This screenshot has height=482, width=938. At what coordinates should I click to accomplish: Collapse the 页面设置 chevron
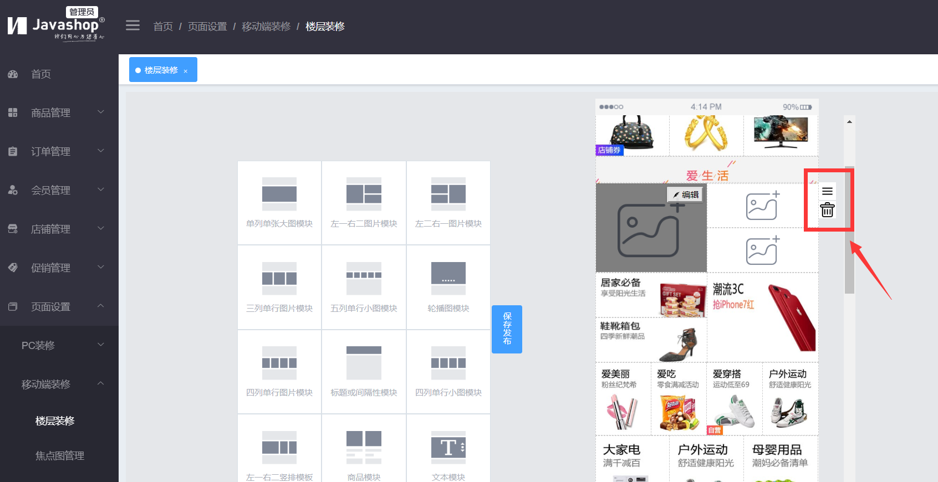(x=101, y=306)
